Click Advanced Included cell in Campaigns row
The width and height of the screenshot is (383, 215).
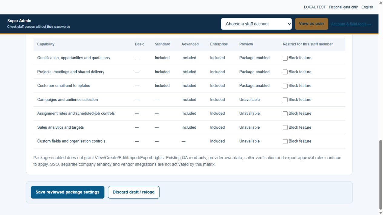pyautogui.click(x=189, y=100)
